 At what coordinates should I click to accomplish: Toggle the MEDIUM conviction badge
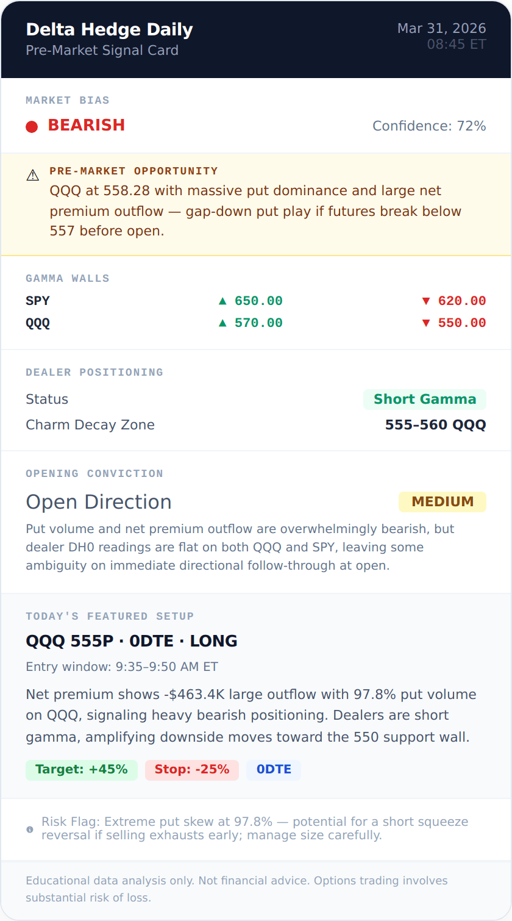pyautogui.click(x=443, y=502)
